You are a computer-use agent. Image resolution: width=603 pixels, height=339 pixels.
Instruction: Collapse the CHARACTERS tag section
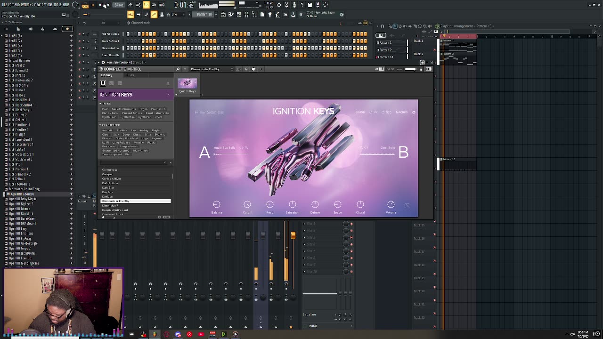pyautogui.click(x=100, y=125)
